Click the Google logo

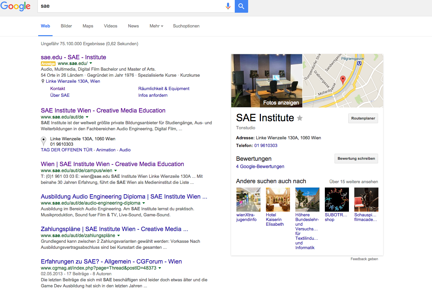[x=15, y=6]
